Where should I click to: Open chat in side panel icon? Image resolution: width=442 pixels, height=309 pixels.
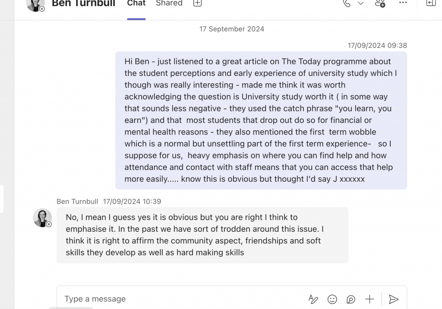[x=430, y=3]
